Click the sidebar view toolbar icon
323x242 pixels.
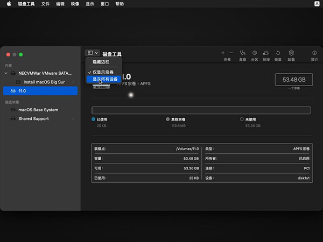pos(90,53)
